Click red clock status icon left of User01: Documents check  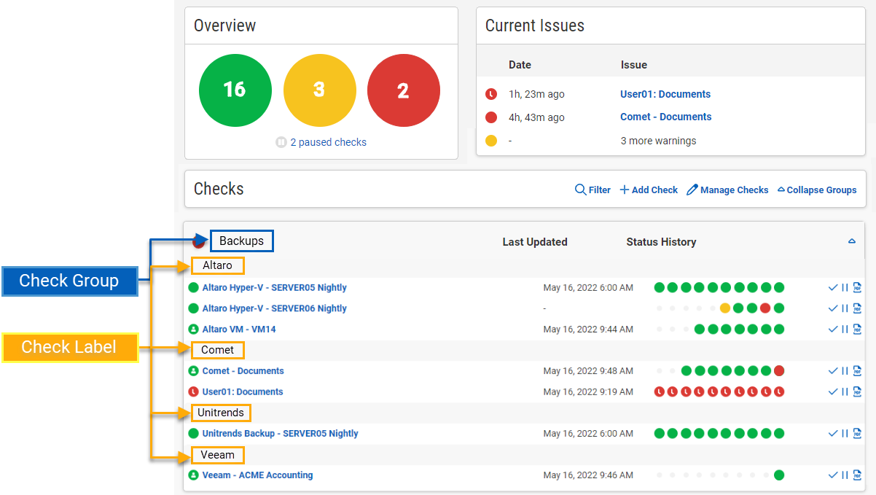(194, 391)
